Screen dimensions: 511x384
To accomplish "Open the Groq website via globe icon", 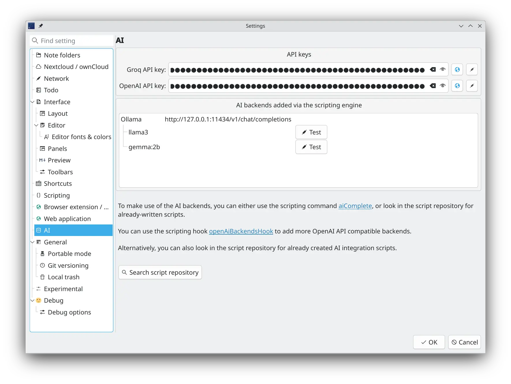I will 457,69.
